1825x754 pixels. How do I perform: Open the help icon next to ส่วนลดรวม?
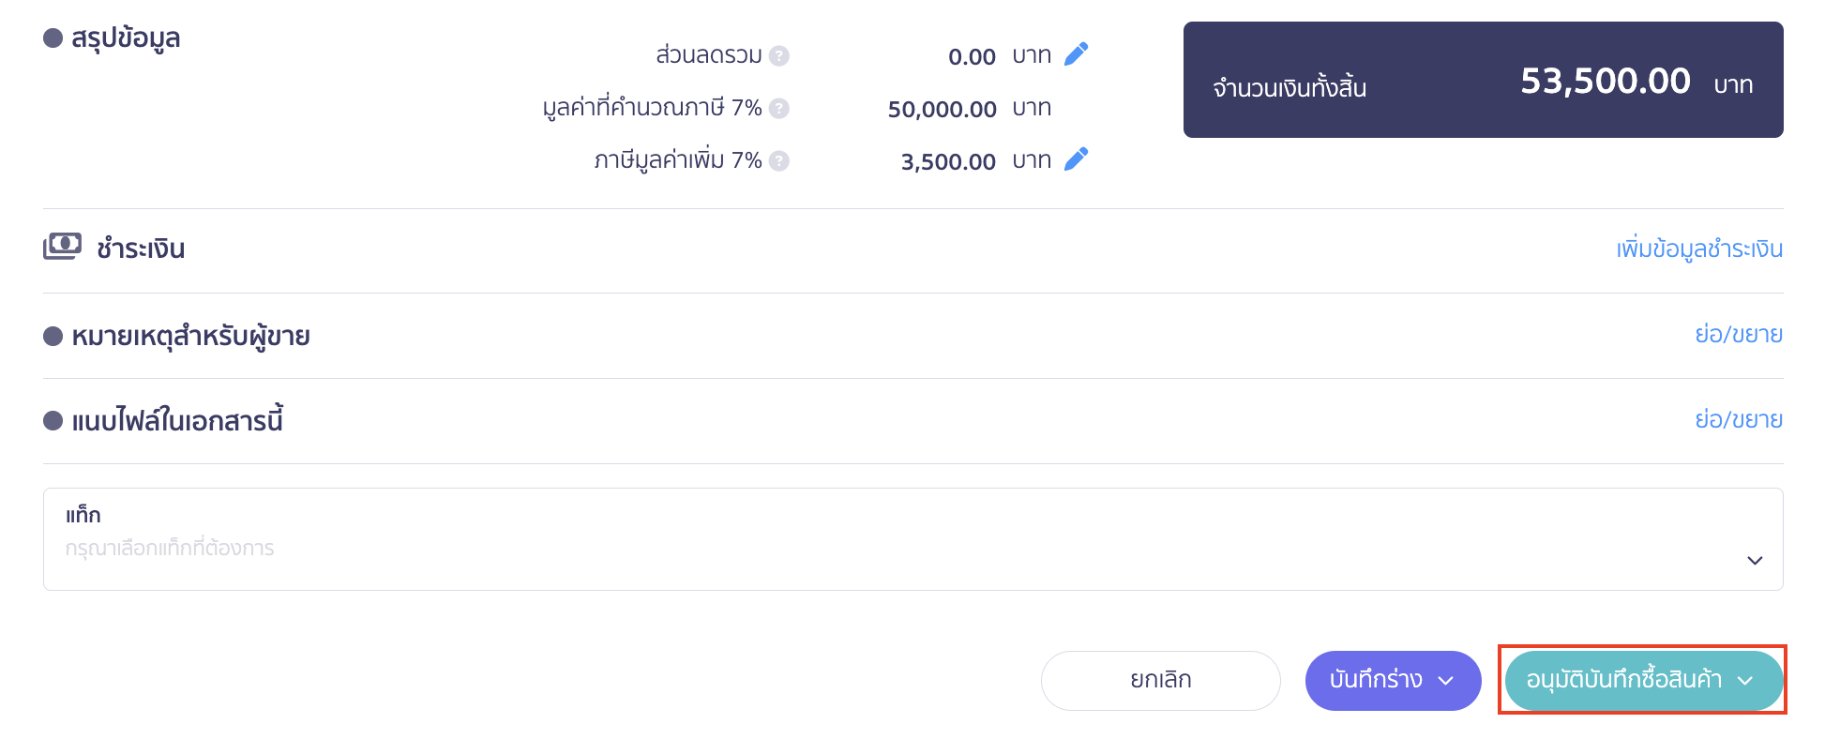(x=779, y=55)
